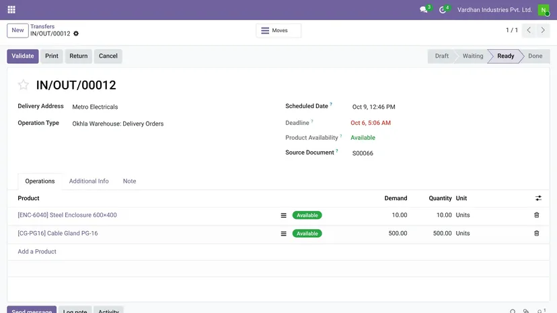
Task: Go to the previous record arrow
Action: (x=529, y=30)
